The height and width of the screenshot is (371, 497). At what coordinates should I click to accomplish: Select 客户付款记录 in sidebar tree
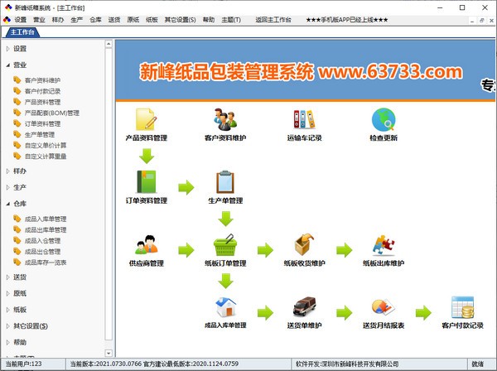click(42, 91)
